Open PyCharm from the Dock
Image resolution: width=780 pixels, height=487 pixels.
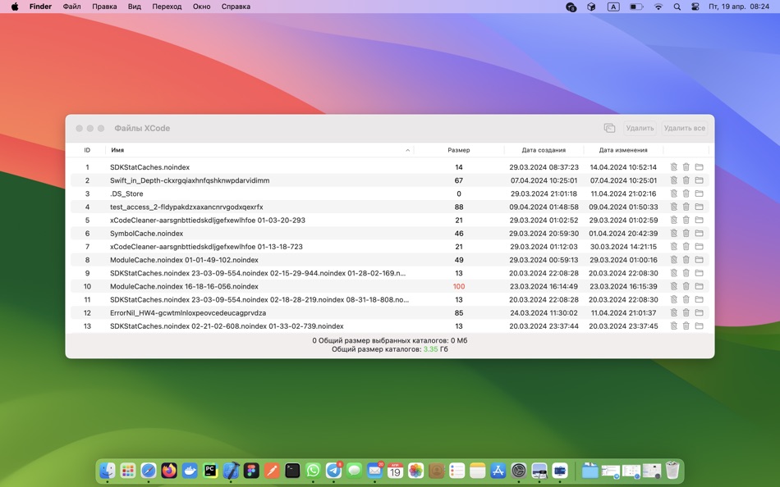point(210,470)
